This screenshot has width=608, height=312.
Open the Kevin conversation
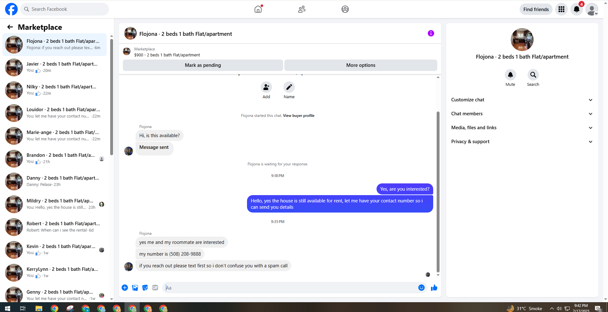pyautogui.click(x=54, y=250)
